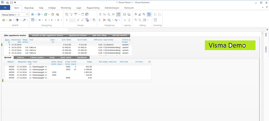Click the folder search icon in Navigering

tap(57, 15)
